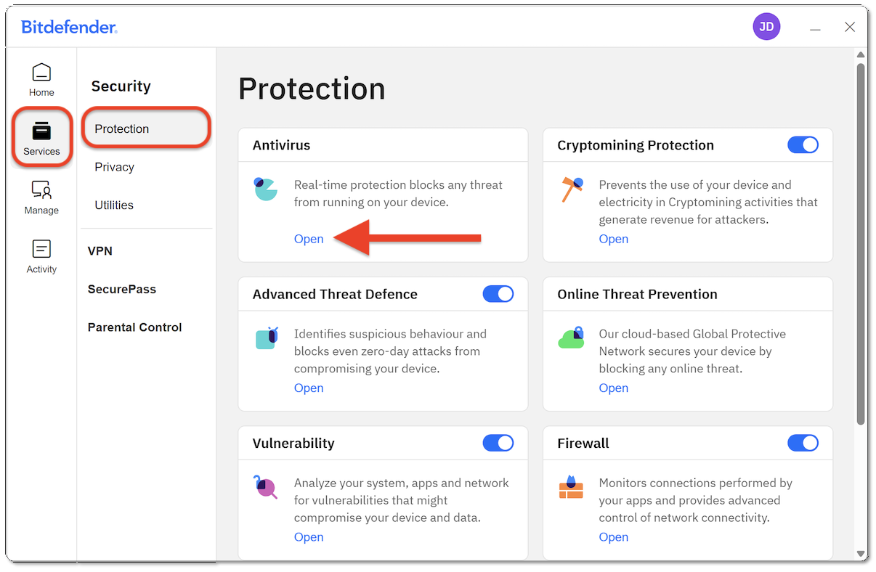
Task: Click the Cryptomining Protection pickaxe icon
Action: [571, 189]
